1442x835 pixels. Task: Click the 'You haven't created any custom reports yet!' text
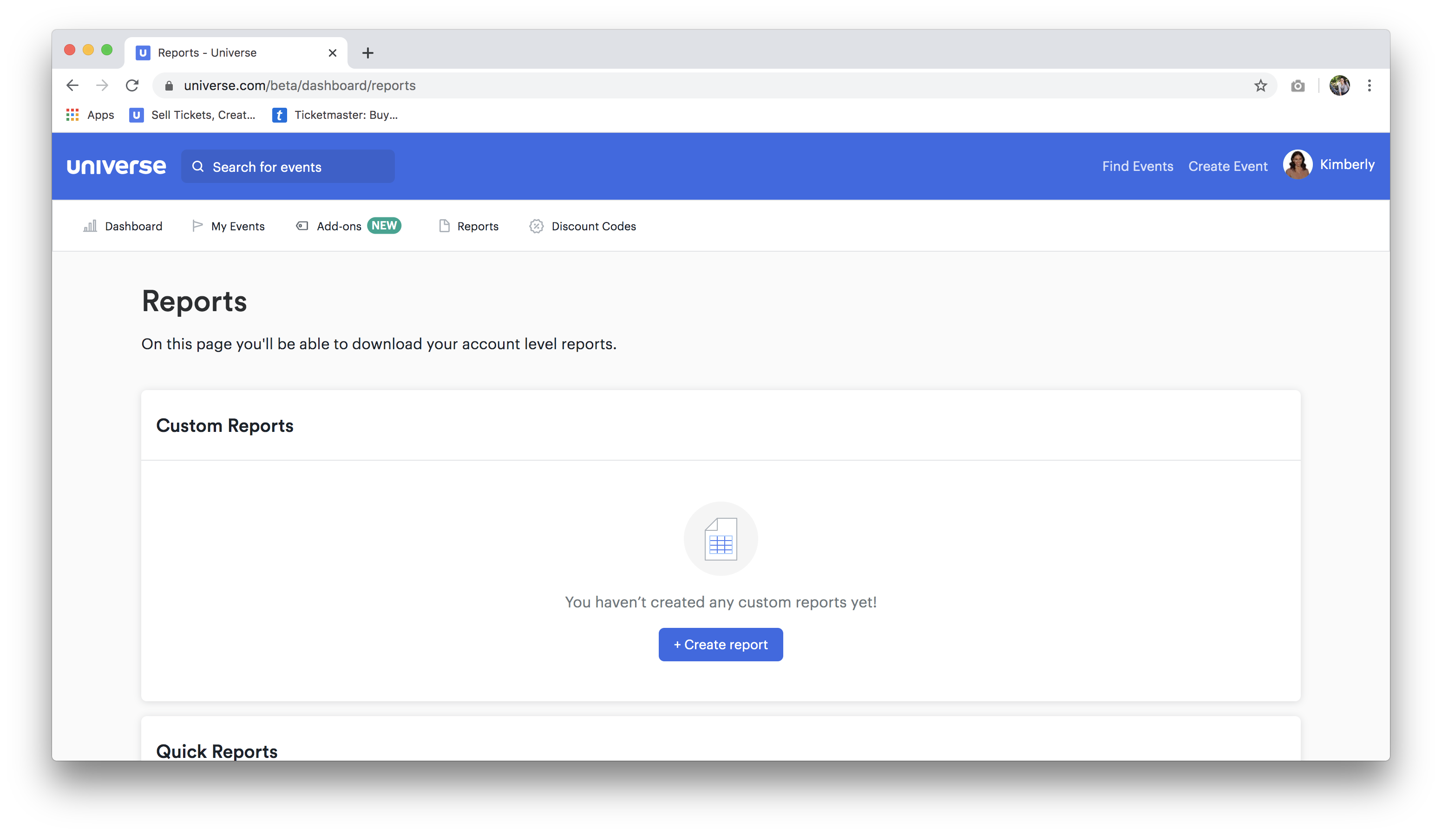coord(721,602)
